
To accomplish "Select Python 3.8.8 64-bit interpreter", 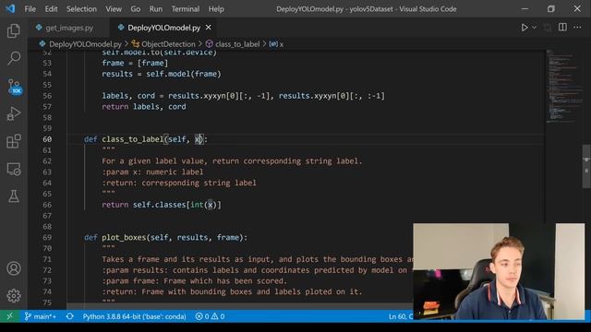I will (x=134, y=316).
